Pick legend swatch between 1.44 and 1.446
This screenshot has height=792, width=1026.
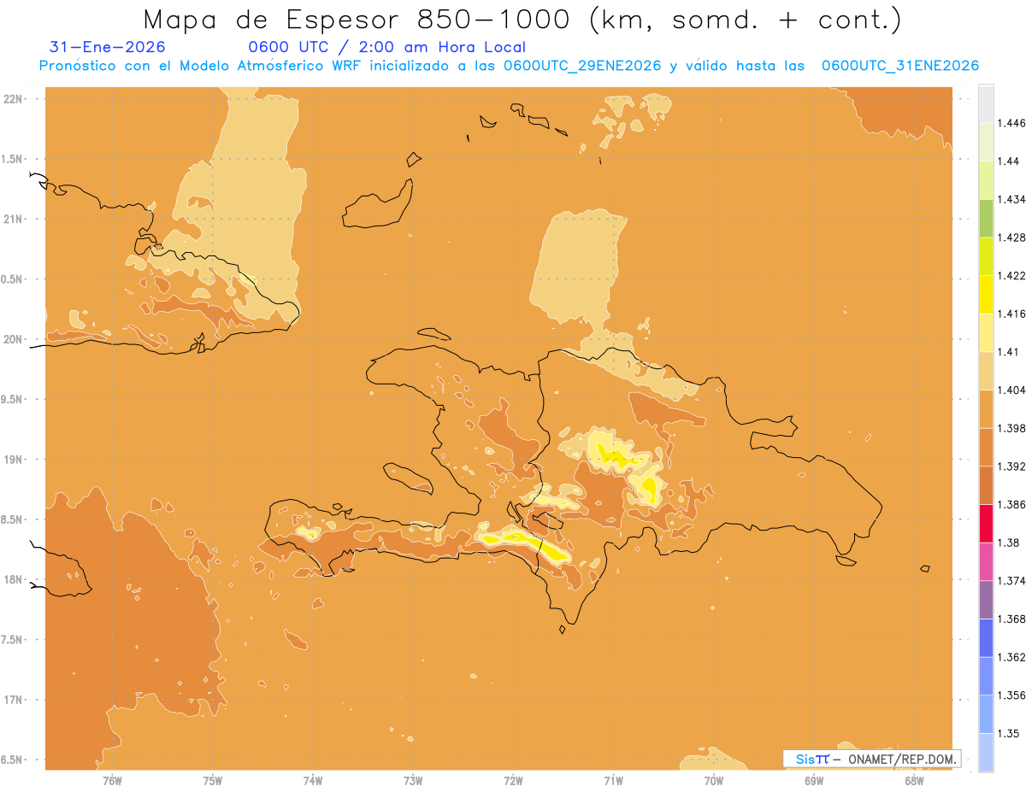(986, 142)
